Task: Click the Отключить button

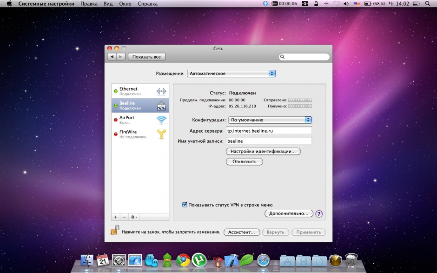Action: point(244,162)
